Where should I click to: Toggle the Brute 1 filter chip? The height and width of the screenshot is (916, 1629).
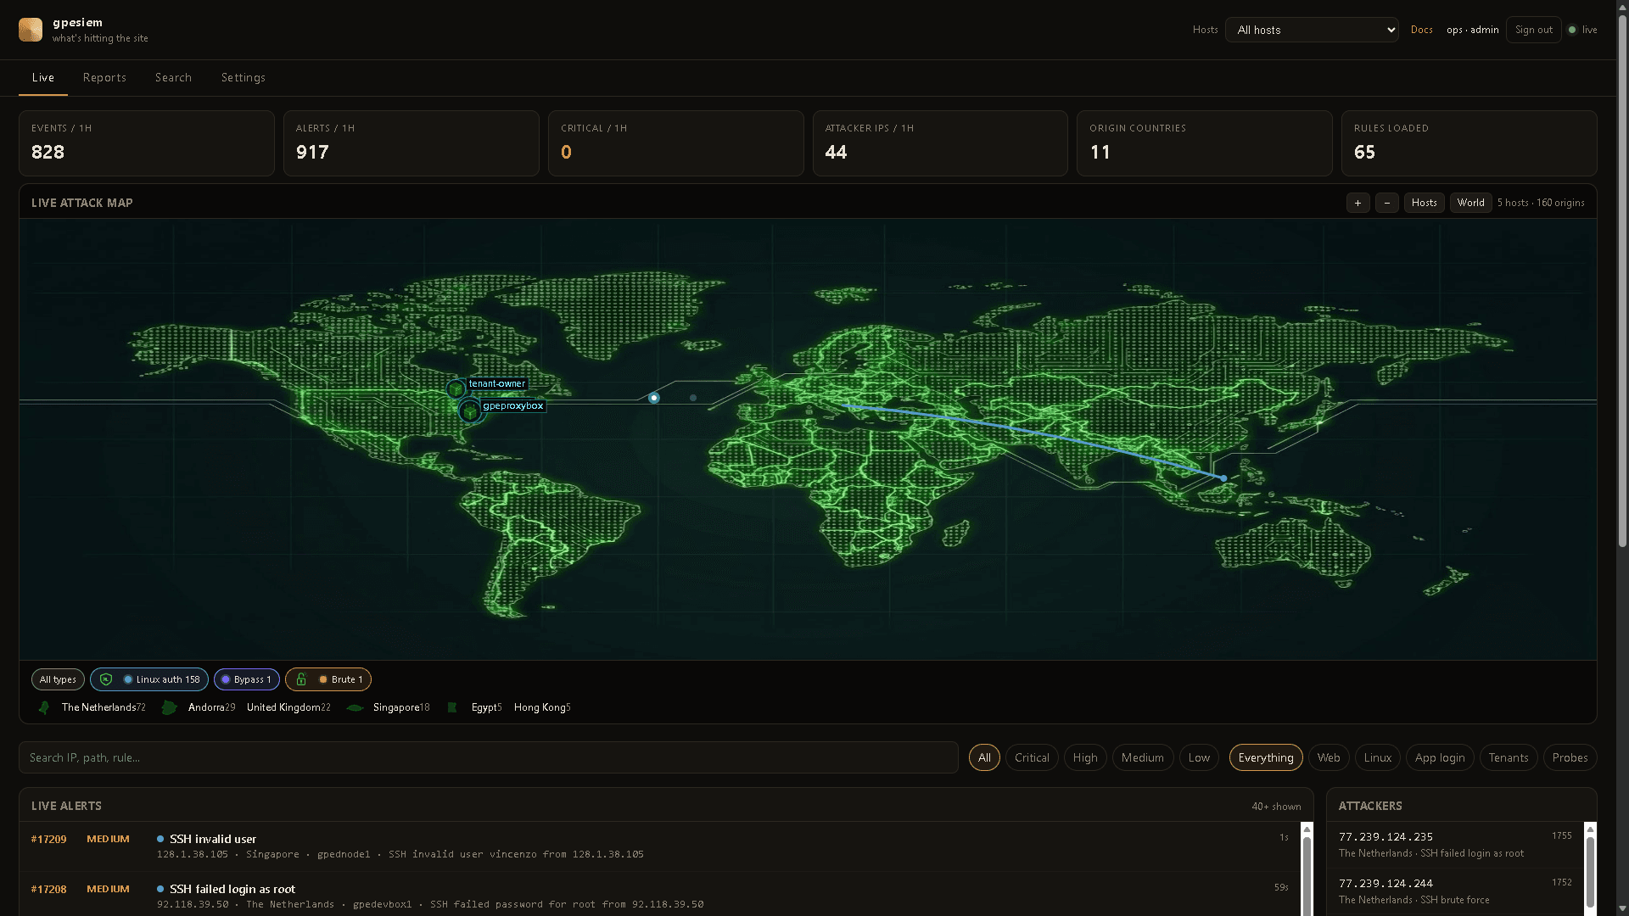[328, 679]
